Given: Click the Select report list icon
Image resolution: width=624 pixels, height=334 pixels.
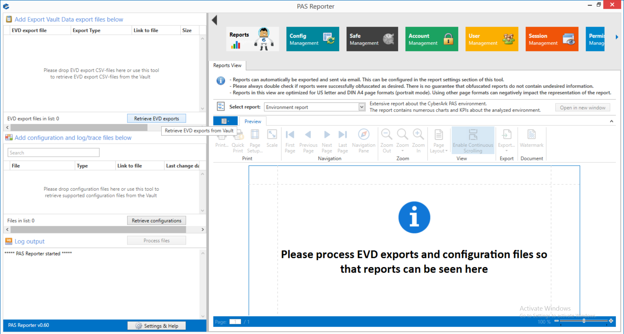Looking at the screenshot, I should (221, 106).
